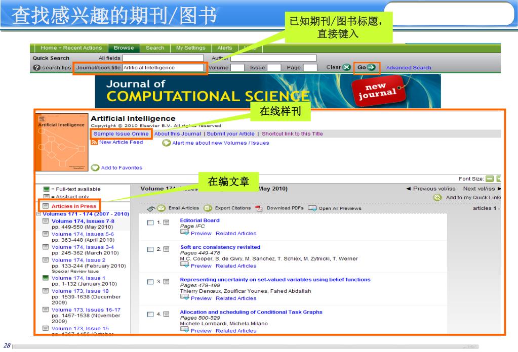Check the box for article 4 Allocation and scheduling
The width and height of the screenshot is (518, 352).
tap(150, 314)
